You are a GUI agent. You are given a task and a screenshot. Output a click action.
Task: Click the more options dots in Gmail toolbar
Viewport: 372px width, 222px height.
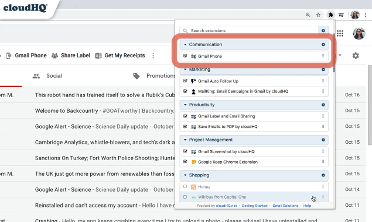(153, 56)
